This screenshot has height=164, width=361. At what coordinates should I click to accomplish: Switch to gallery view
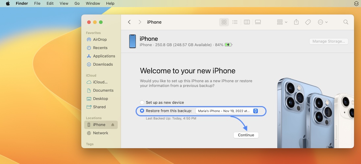pos(258,22)
